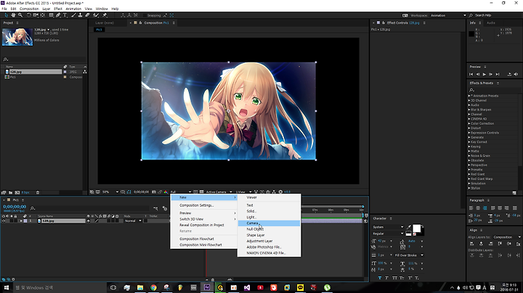Open the 1 View layout dropdown
This screenshot has height=293, width=523.
coord(243,191)
